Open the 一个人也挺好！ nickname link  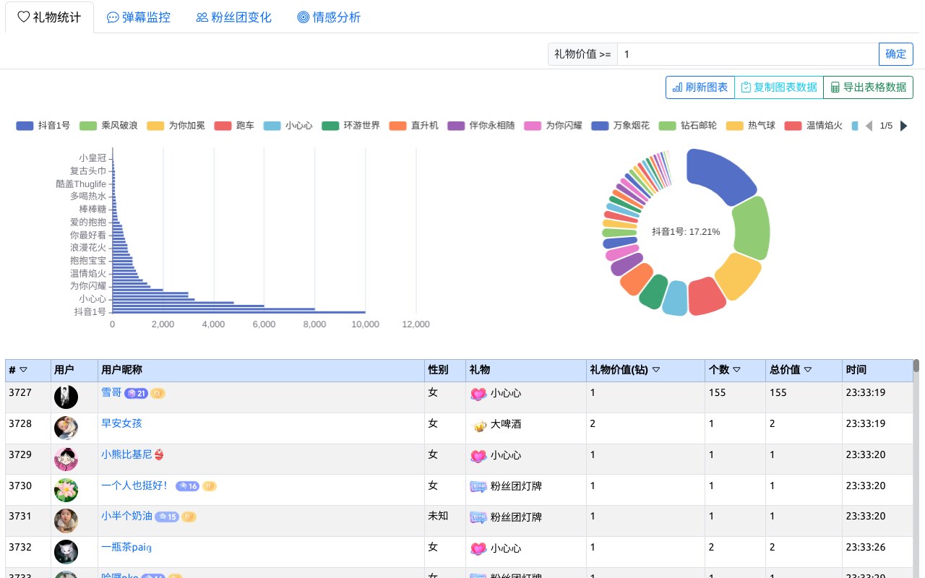coord(134,486)
